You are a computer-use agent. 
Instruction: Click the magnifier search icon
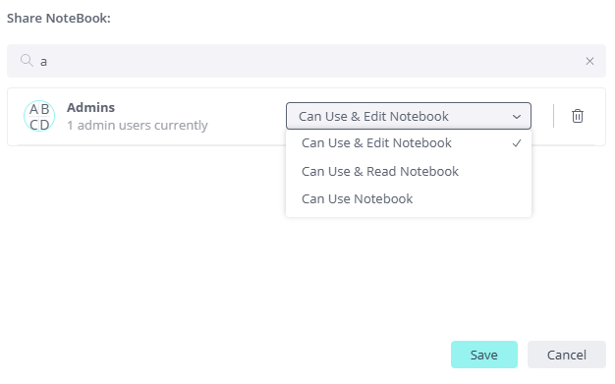coord(27,61)
